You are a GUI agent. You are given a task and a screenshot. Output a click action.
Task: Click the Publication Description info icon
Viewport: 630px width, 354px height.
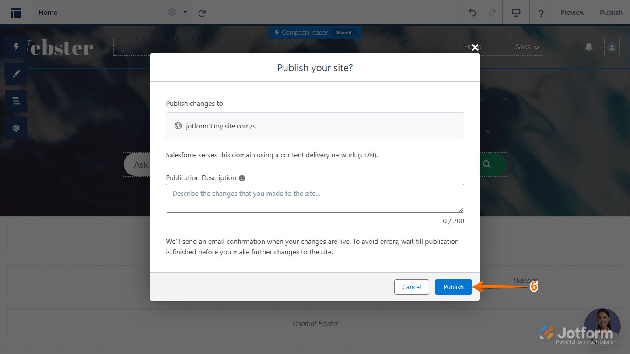pos(242,178)
